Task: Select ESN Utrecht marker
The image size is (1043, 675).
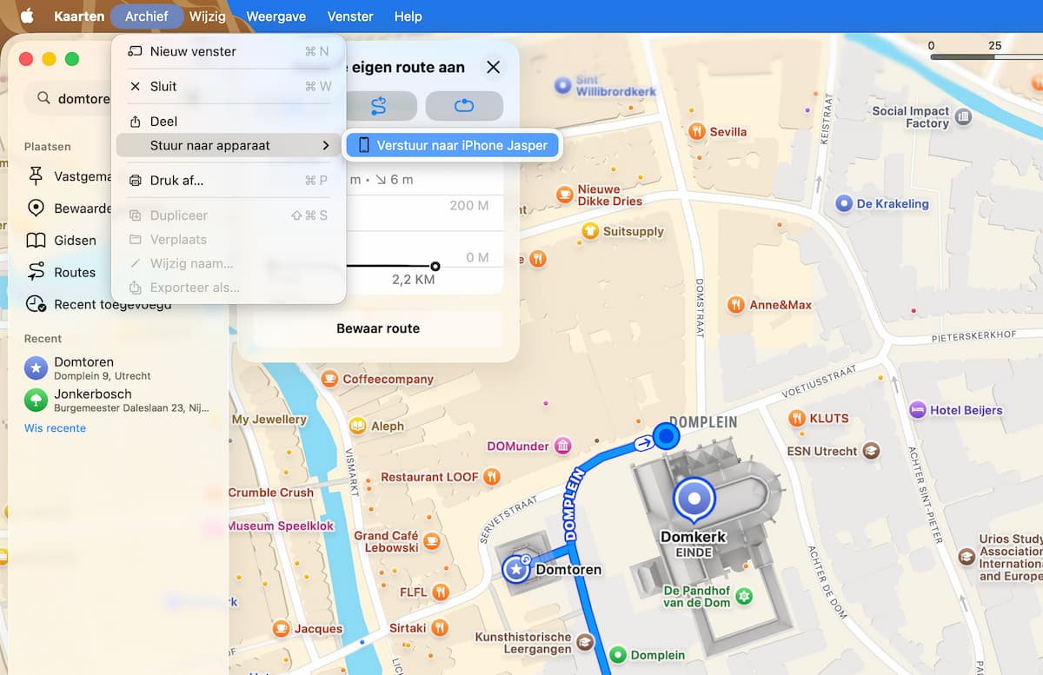Action: coord(871,451)
